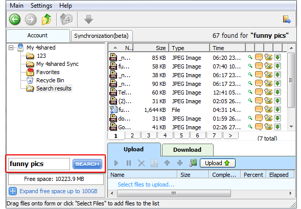Download the 85 KB JPEG file
301x209 pixels.
coord(277,57)
